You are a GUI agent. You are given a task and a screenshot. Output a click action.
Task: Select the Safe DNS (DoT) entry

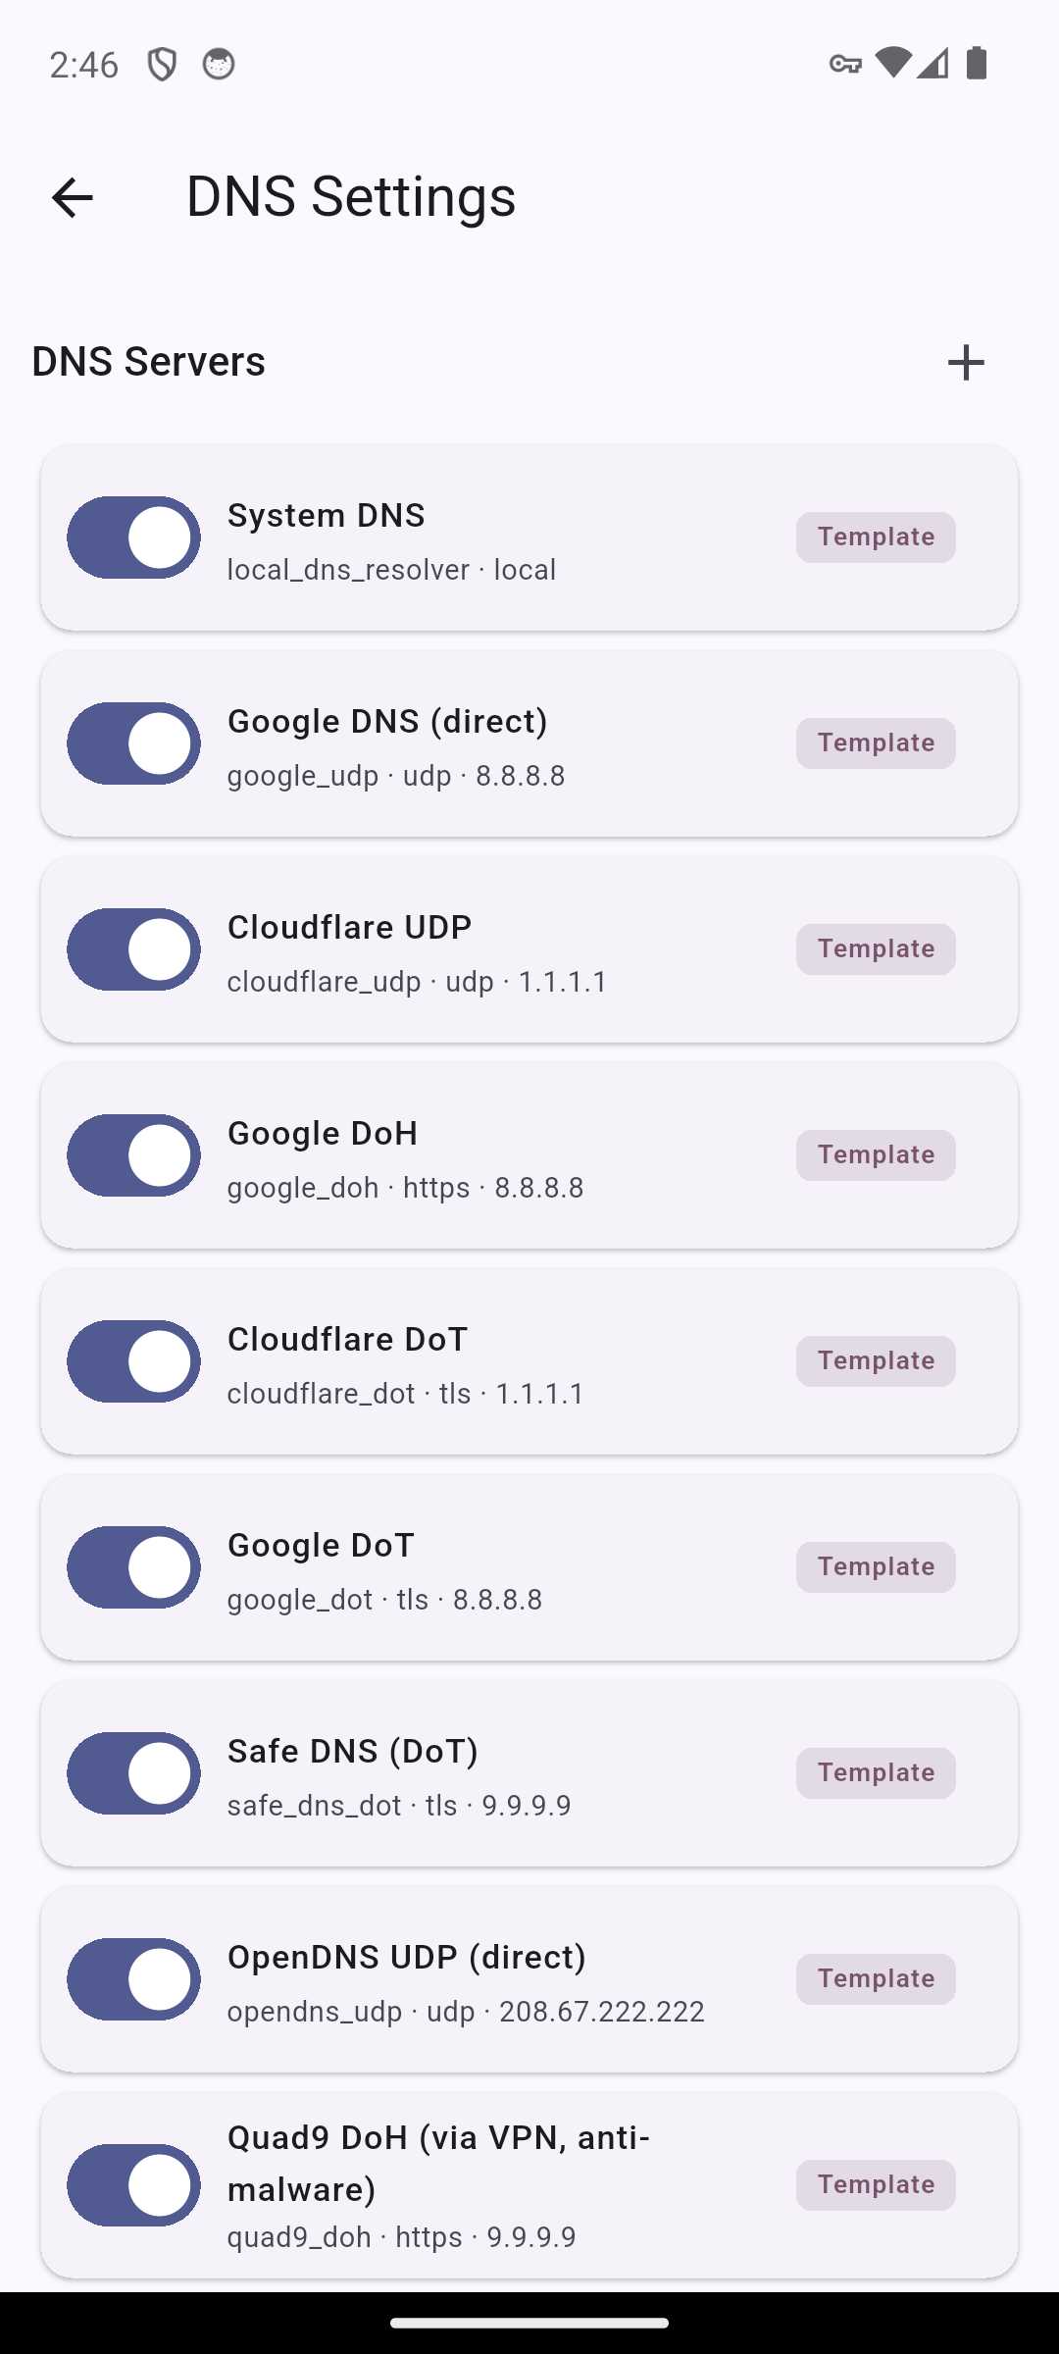tap(529, 1773)
